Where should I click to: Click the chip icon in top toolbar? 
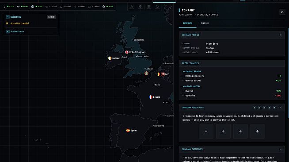pos(140,7)
